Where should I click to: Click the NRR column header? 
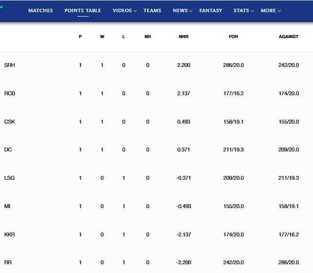[x=184, y=37]
